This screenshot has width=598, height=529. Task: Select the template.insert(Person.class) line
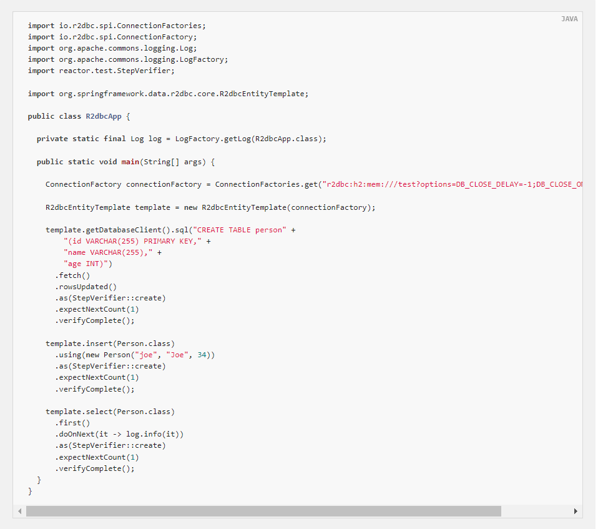pyautogui.click(x=110, y=343)
